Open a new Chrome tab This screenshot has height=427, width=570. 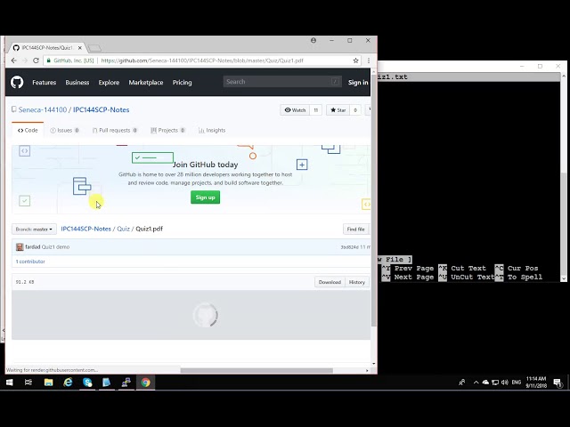point(94,48)
